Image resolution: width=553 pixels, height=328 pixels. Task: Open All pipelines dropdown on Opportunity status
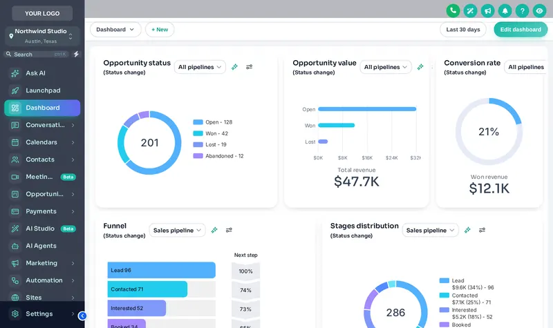[200, 67]
